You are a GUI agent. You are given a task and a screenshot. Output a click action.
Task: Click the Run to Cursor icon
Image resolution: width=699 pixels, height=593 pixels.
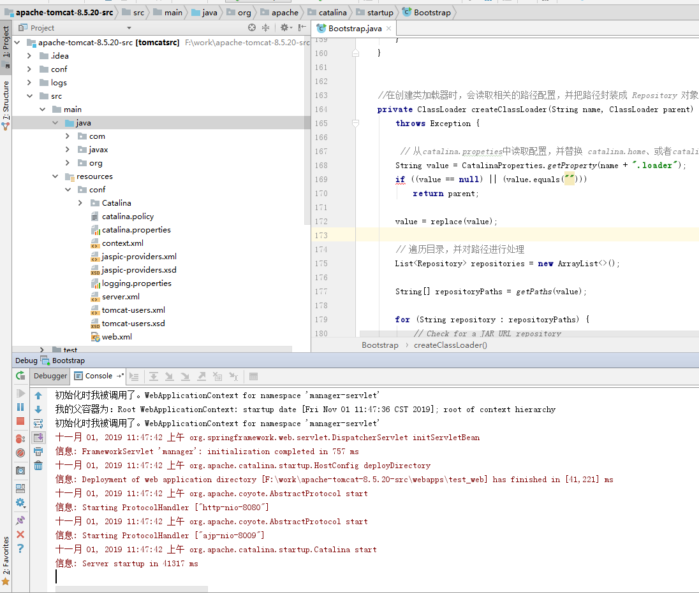(233, 376)
